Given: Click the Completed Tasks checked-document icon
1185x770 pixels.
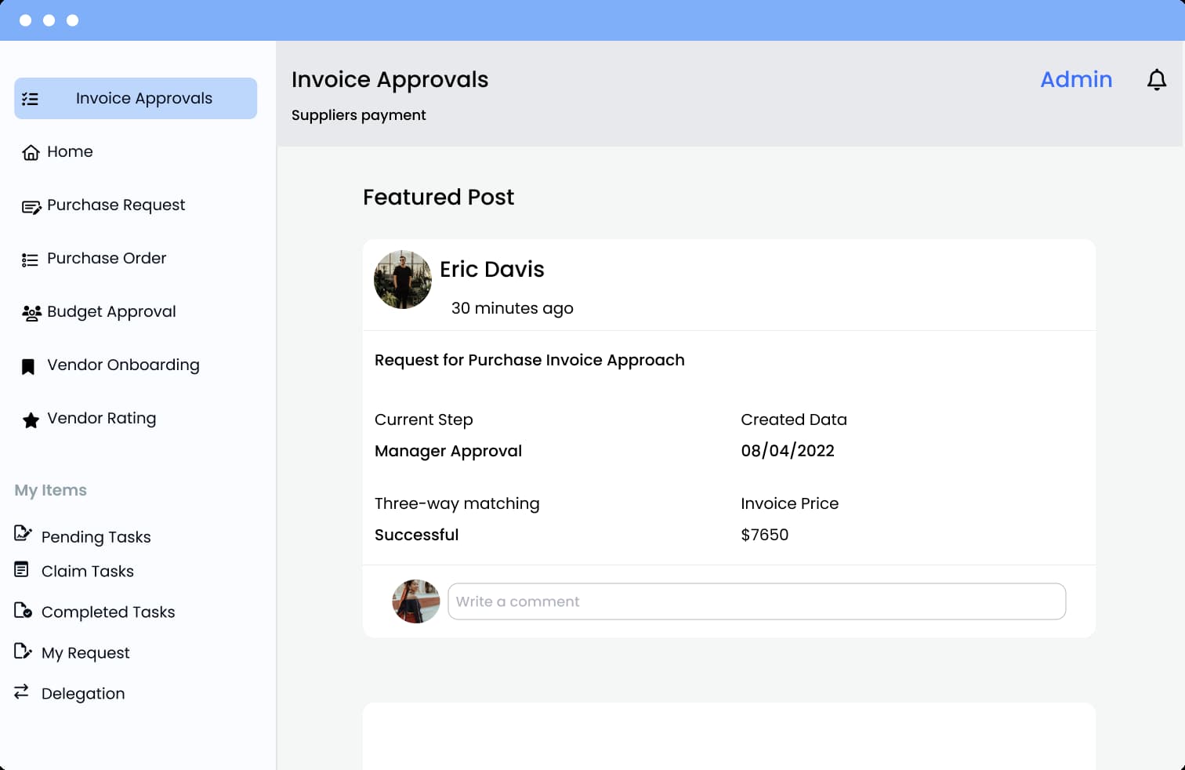Looking at the screenshot, I should point(23,610).
